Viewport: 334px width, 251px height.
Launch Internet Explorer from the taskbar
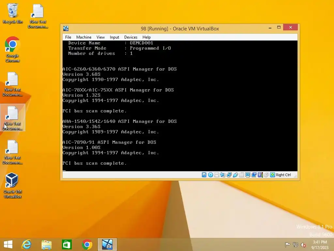click(x=26, y=244)
